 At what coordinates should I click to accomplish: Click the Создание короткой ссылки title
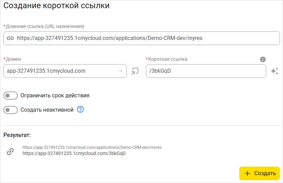click(x=56, y=5)
